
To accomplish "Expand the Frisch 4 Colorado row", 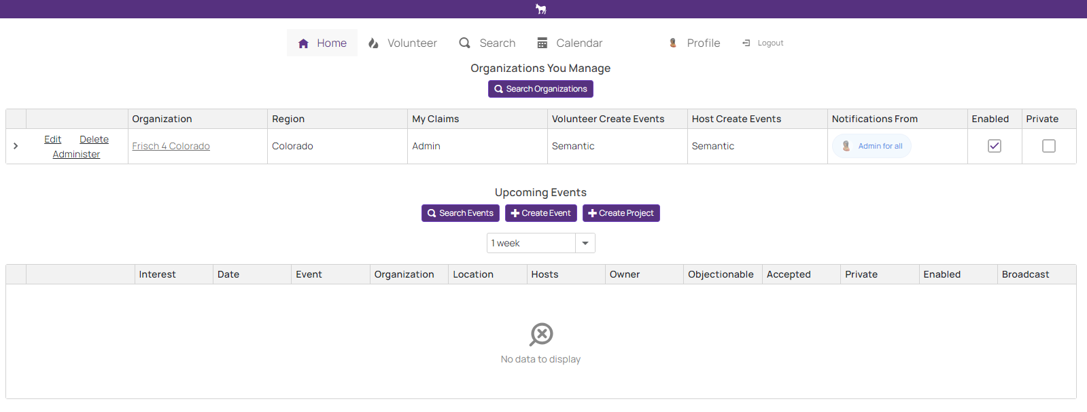I will tap(16, 146).
